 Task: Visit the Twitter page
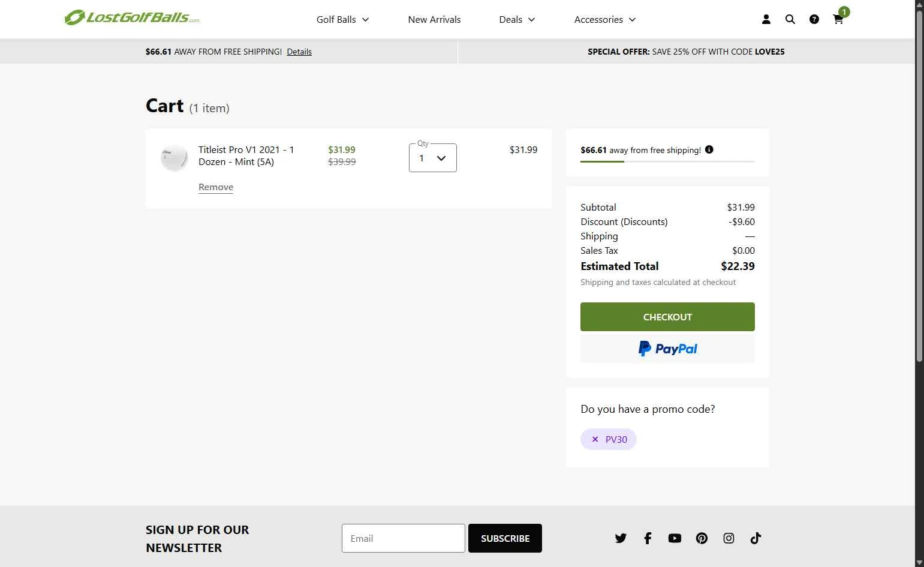tap(621, 538)
